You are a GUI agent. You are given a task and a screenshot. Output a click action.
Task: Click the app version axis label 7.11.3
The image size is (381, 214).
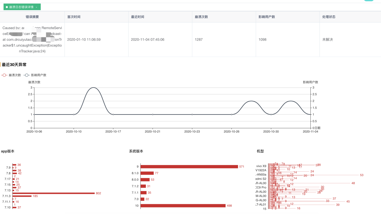(x=6, y=196)
